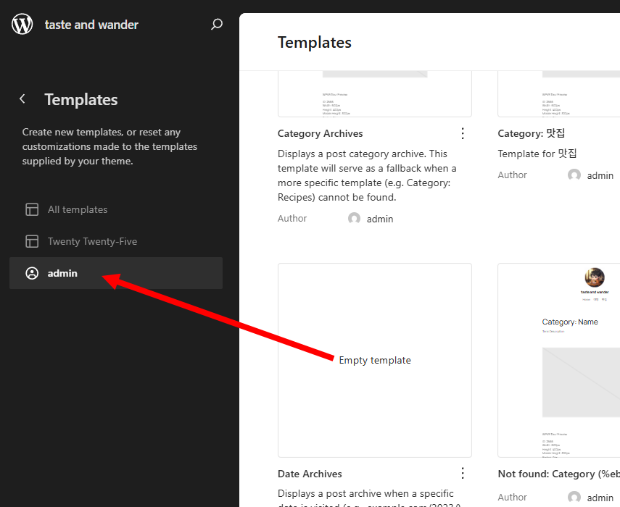This screenshot has height=507, width=620.
Task: Click Author label under Category Archives
Action: click(x=292, y=218)
